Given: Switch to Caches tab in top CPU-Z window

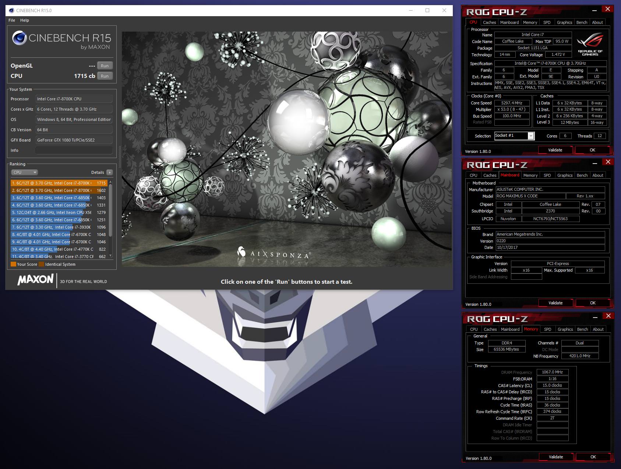Looking at the screenshot, I should pyautogui.click(x=489, y=22).
